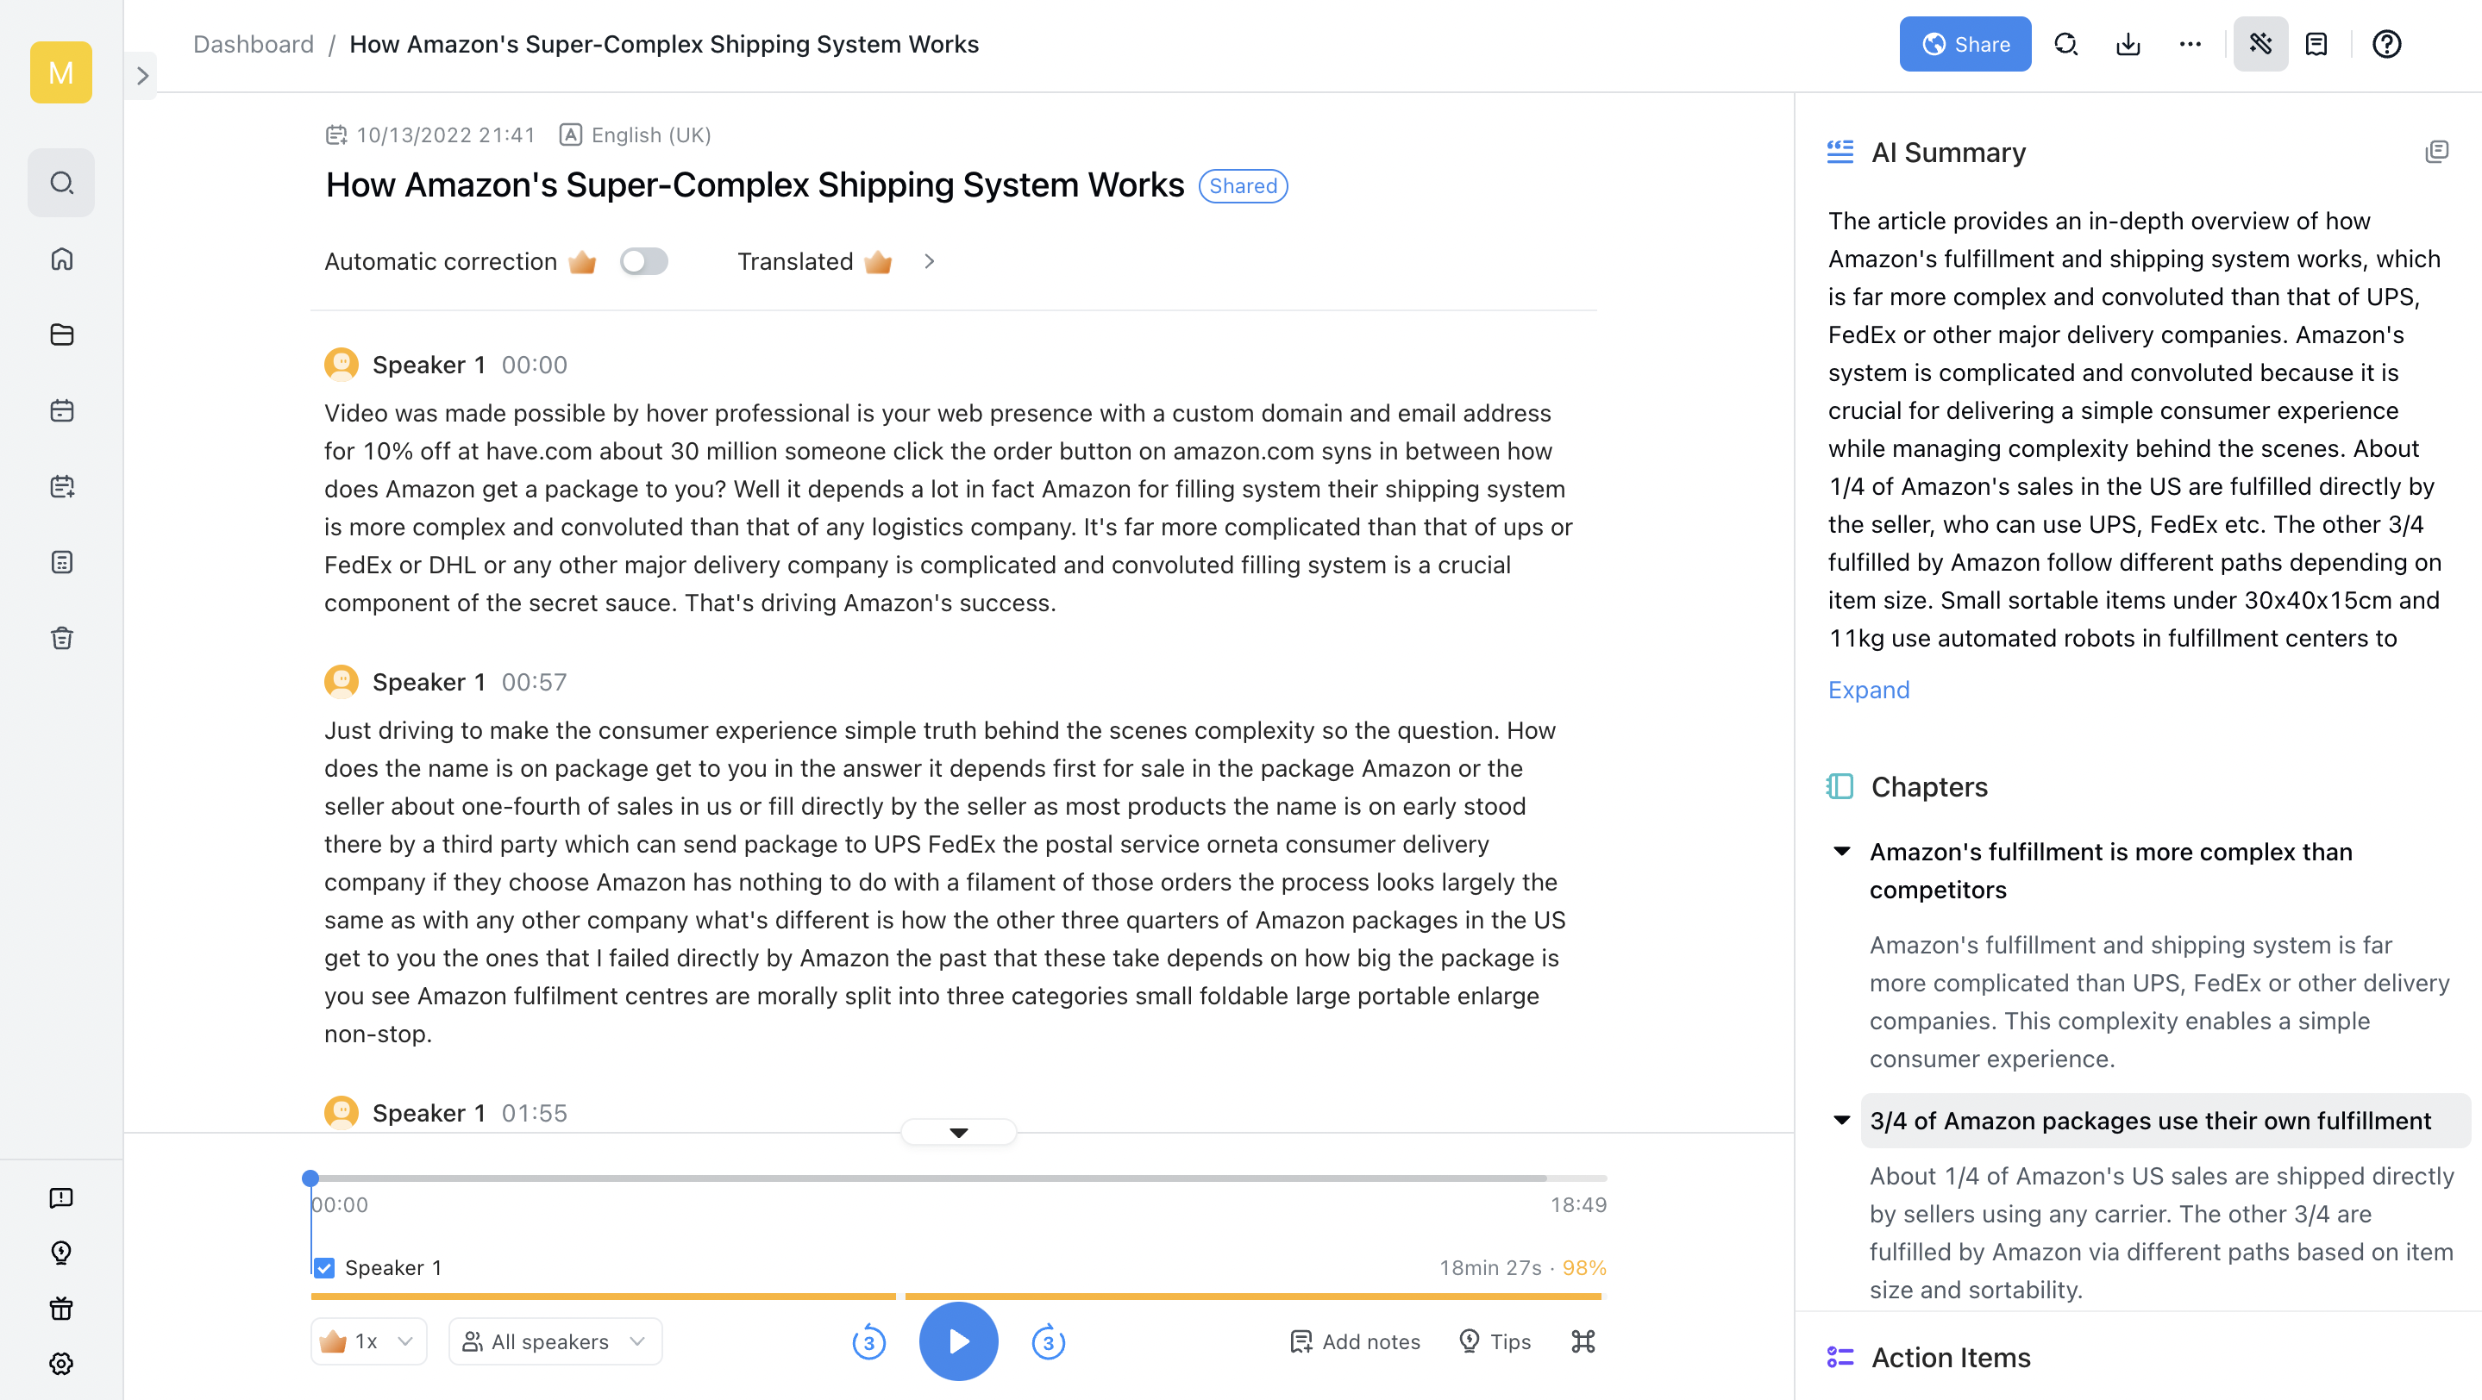Go to home icon in sidebar

tap(62, 259)
